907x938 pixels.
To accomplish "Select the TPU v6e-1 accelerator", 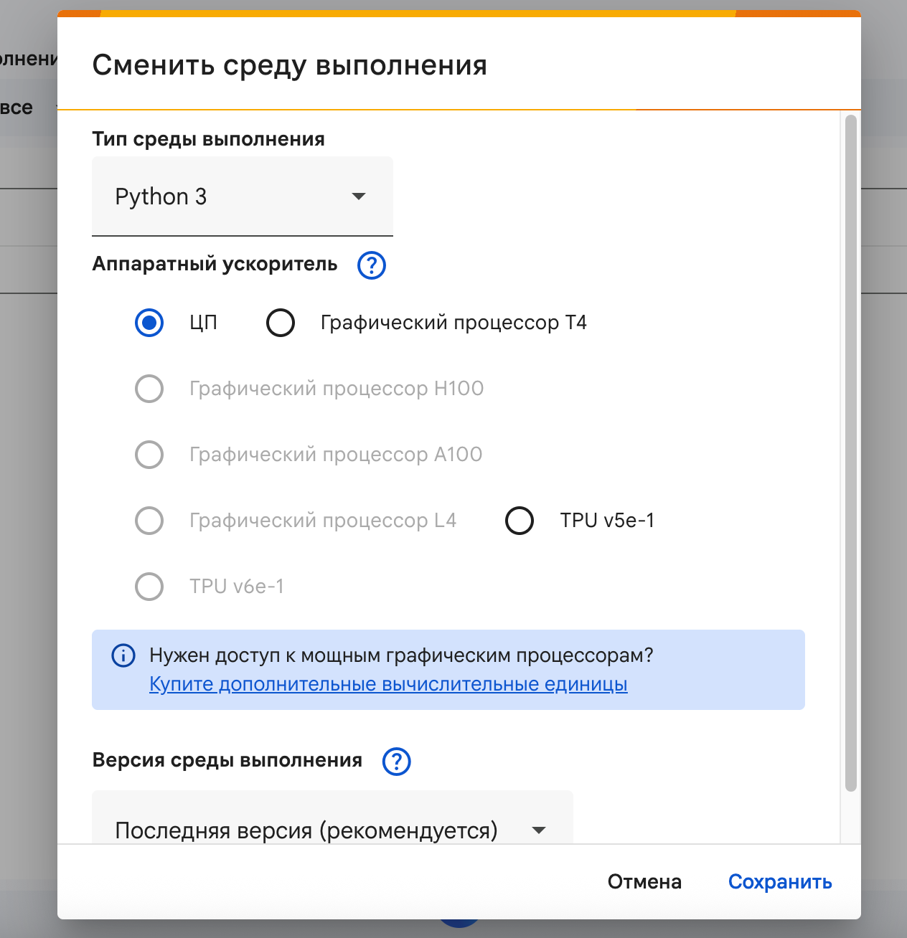I will (149, 587).
